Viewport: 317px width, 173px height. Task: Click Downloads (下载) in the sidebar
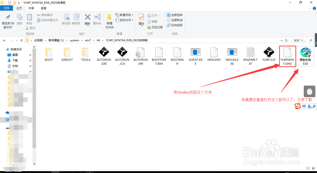pyautogui.click(x=13, y=61)
